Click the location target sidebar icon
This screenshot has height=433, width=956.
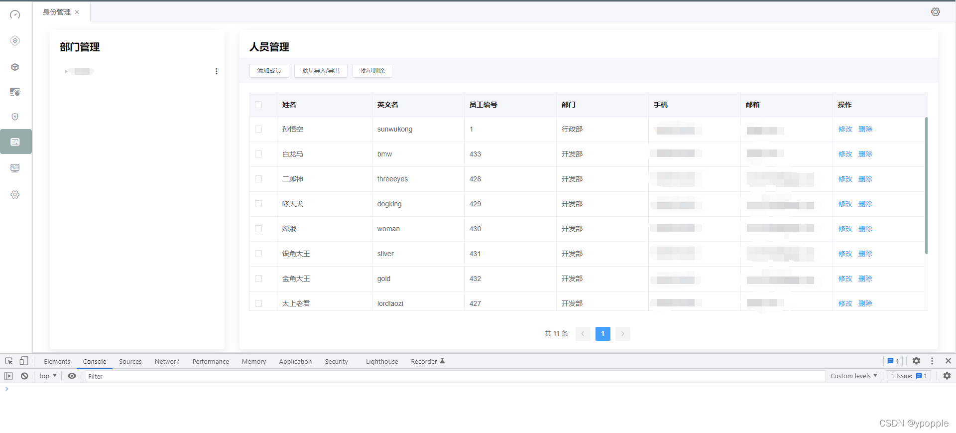coord(15,40)
